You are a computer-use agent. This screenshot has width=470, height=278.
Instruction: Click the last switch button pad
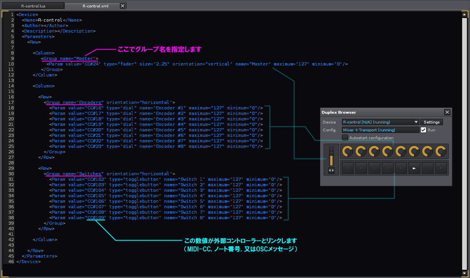click(x=441, y=167)
